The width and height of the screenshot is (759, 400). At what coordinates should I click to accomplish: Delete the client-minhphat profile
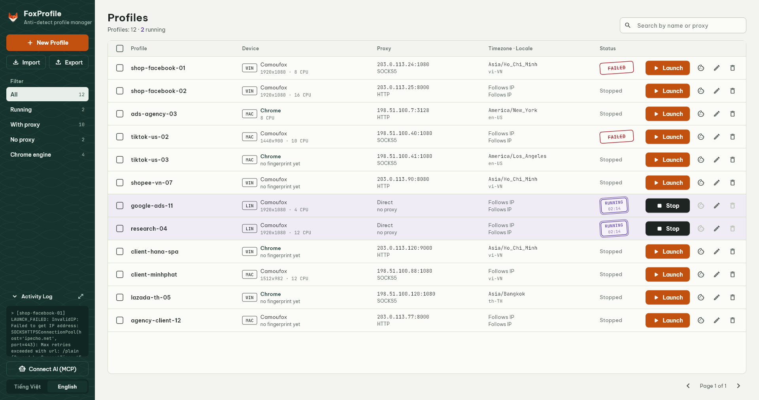tap(733, 275)
